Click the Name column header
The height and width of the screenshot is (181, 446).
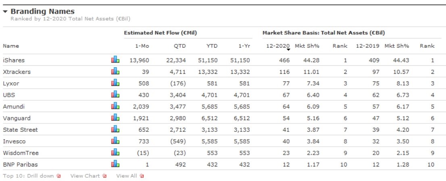11,46
